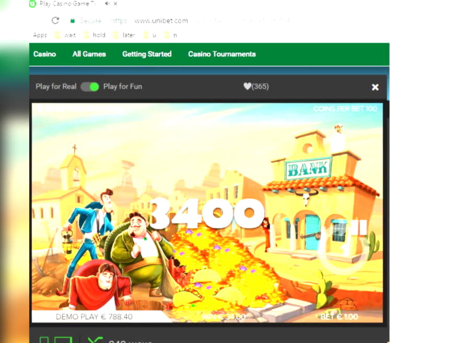This screenshot has height=343, width=457.
Task: Click the DEMO PLAY € 788.40 balance
Action: (94, 317)
